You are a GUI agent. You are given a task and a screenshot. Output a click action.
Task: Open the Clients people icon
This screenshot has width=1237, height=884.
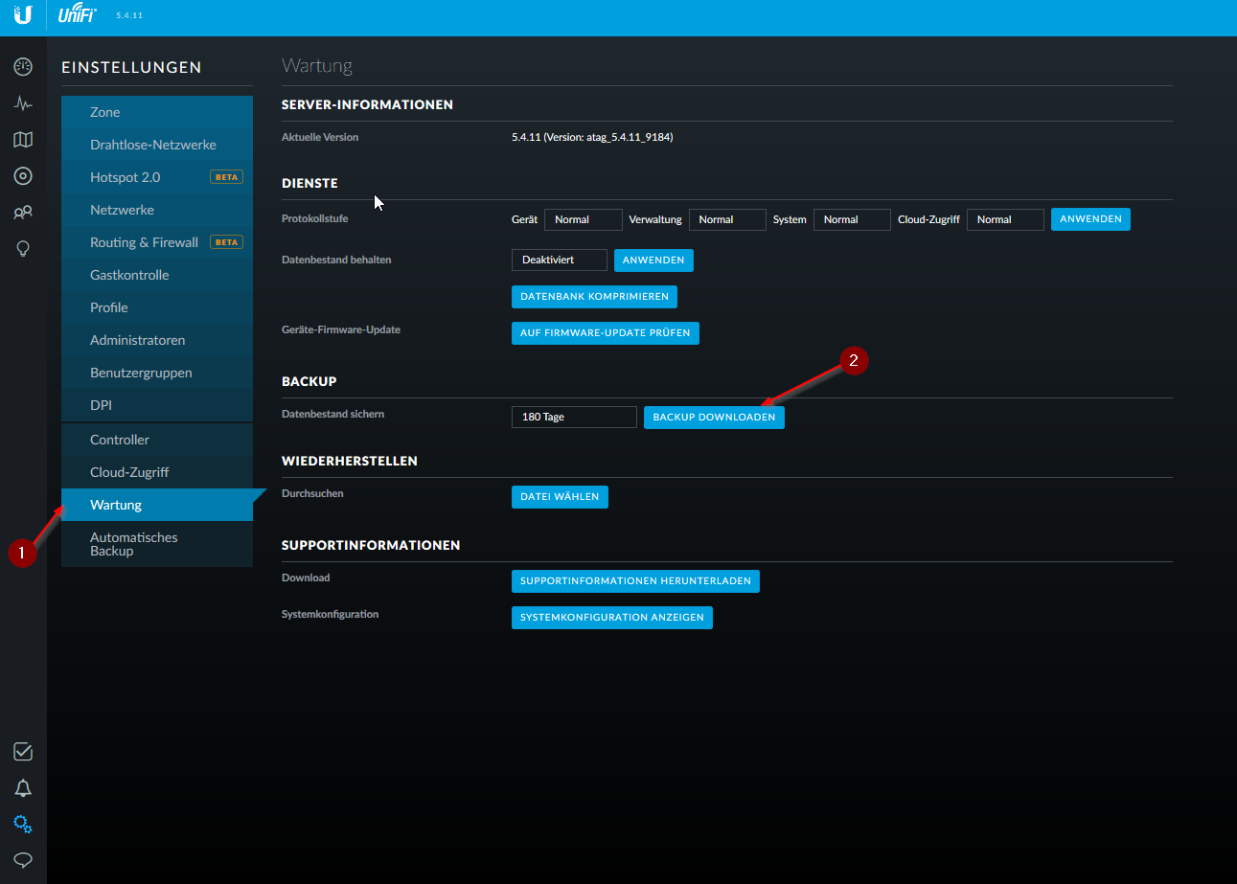(23, 213)
